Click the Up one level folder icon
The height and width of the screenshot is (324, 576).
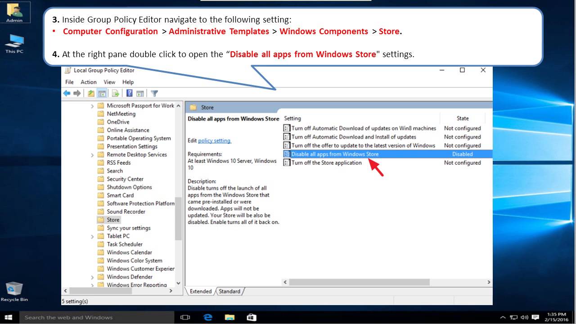(x=91, y=93)
